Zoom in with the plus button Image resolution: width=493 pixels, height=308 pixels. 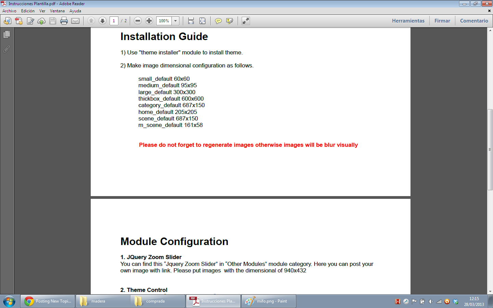click(x=149, y=21)
